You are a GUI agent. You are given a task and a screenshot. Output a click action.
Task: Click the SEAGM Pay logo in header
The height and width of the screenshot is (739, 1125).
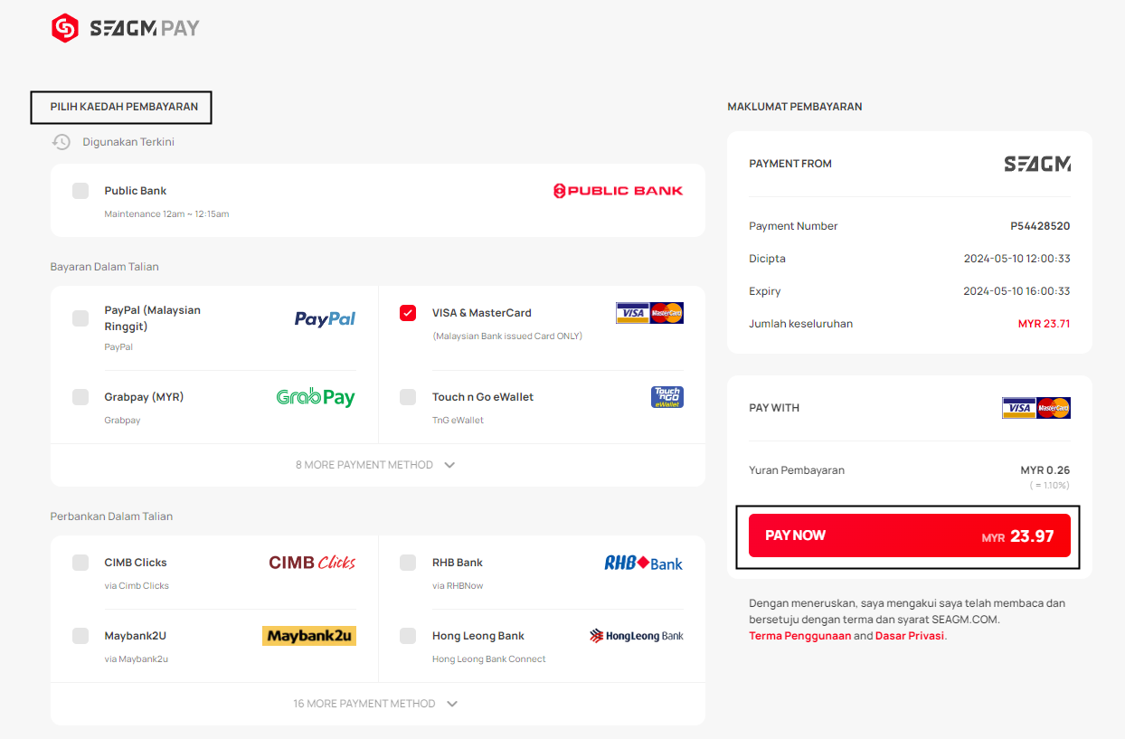(125, 29)
